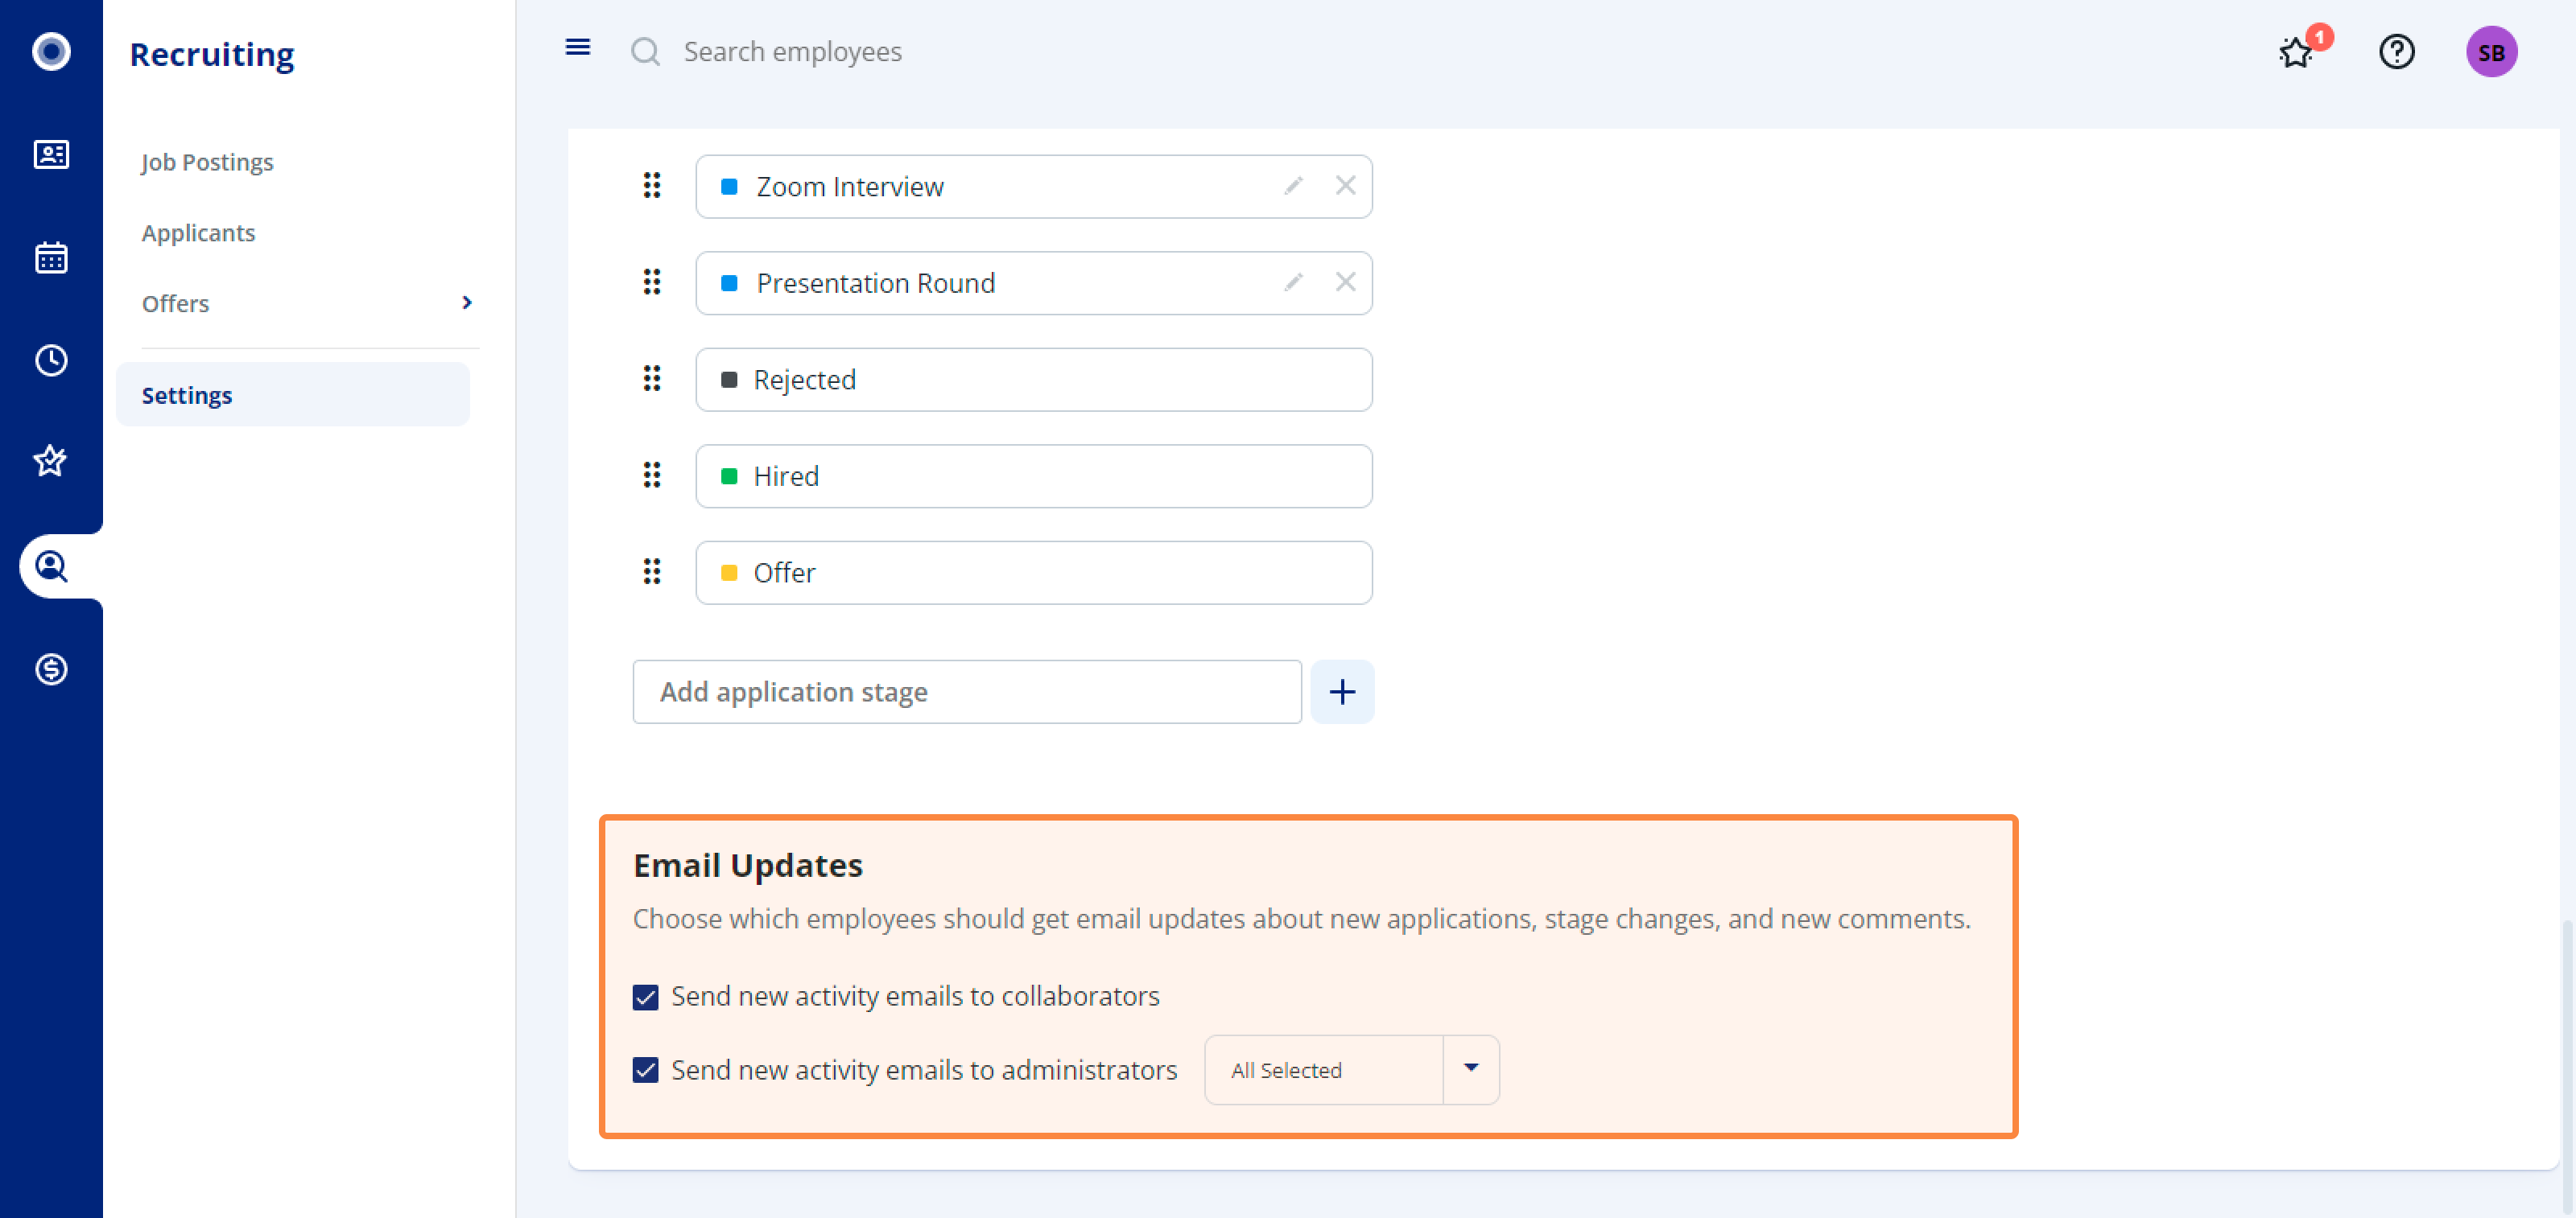Edit the Zoom Interview stage with pencil
Viewport: 2576px width, 1218px height.
pos(1293,186)
